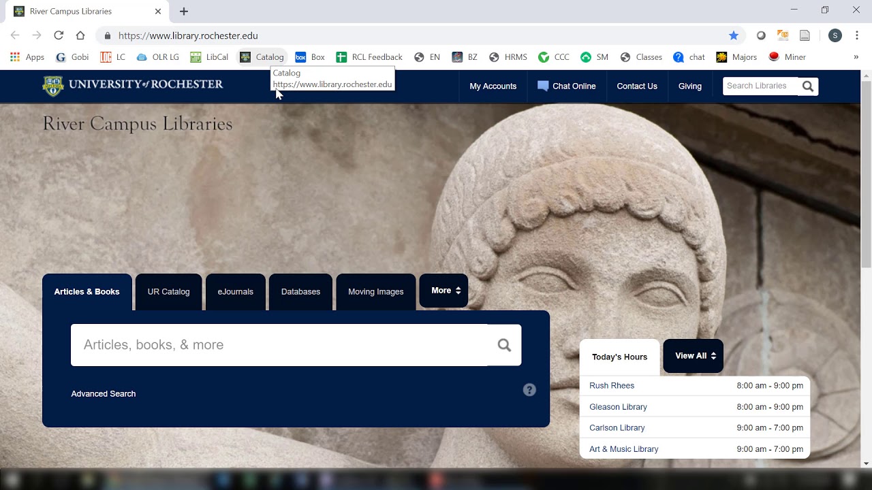Open the Apps bookmarks shortcut

(27, 57)
